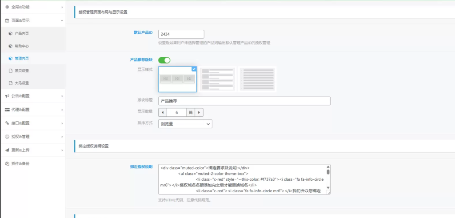
Task: Click the 黑页设置 file icon
Action: (11, 71)
